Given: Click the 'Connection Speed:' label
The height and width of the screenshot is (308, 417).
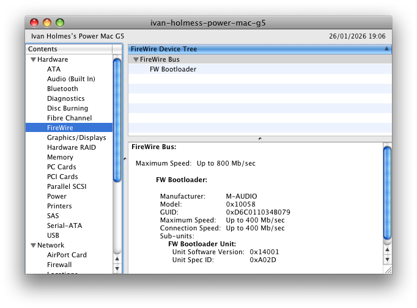Looking at the screenshot, I should pyautogui.click(x=190, y=229).
